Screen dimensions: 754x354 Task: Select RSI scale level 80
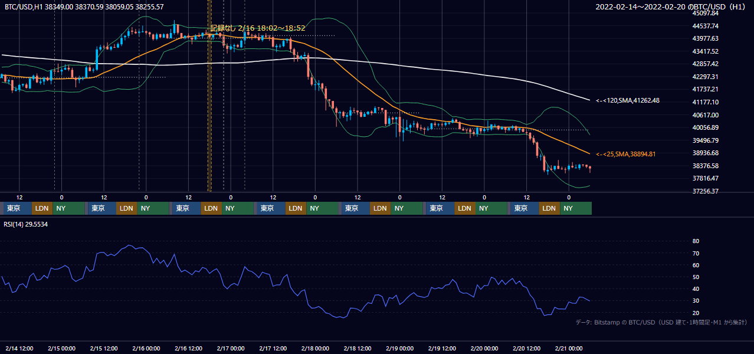(x=696, y=241)
